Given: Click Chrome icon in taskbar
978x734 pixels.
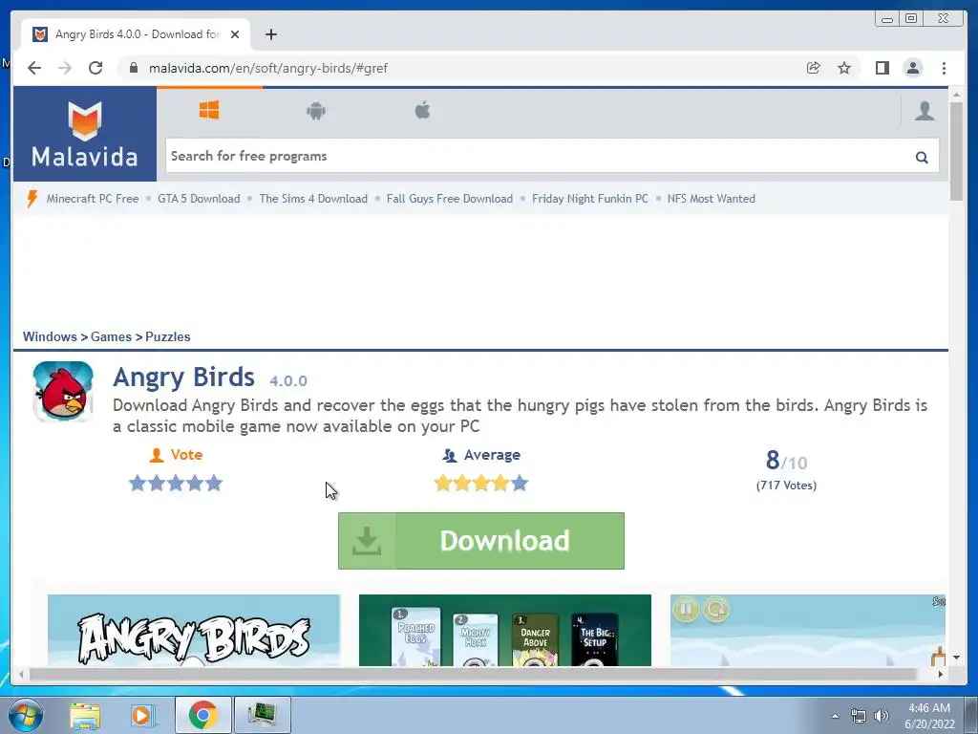Looking at the screenshot, I should (x=202, y=715).
